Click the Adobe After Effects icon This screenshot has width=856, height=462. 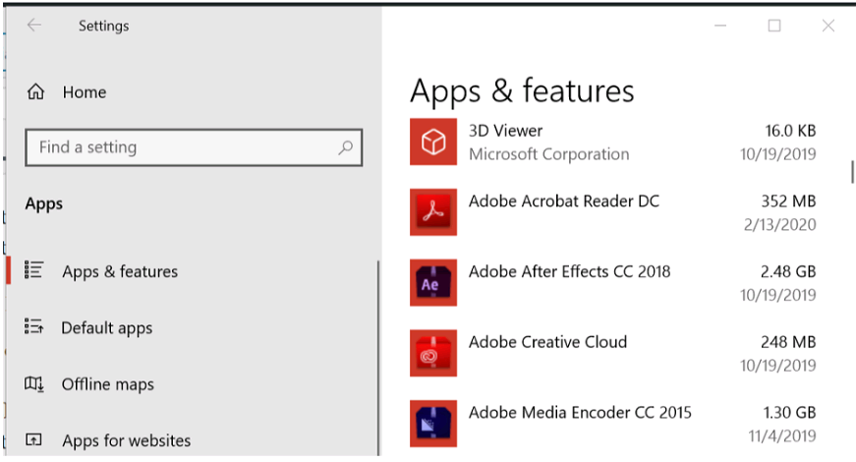point(432,283)
